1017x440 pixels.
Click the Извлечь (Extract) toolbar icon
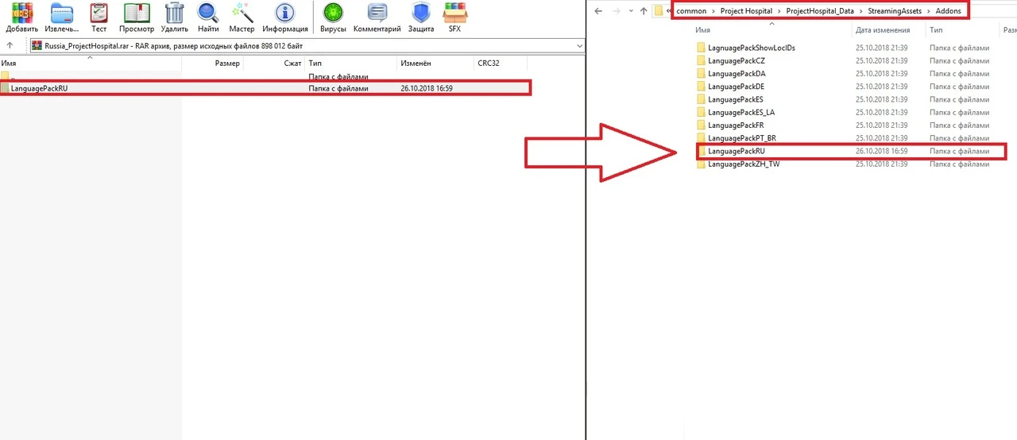click(x=61, y=17)
